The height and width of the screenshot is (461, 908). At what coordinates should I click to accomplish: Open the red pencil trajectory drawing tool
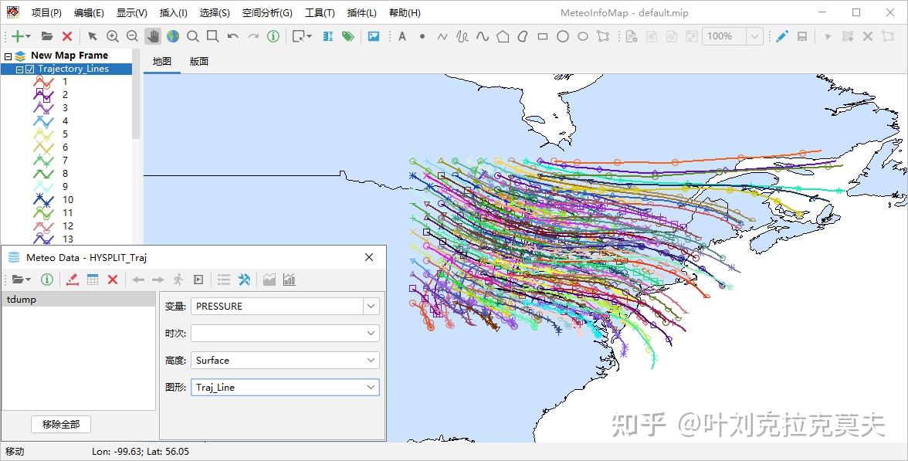pyautogui.click(x=73, y=279)
